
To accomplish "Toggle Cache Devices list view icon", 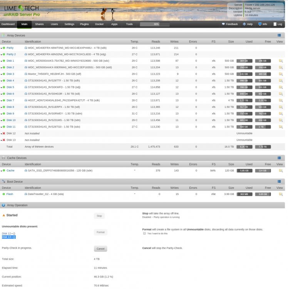I will 279,158.
